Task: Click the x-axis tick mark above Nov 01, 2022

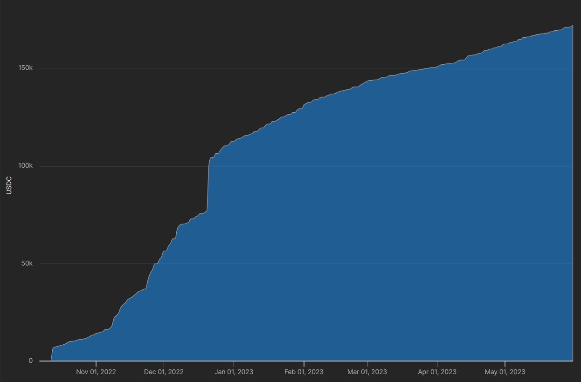Action: pos(96,363)
